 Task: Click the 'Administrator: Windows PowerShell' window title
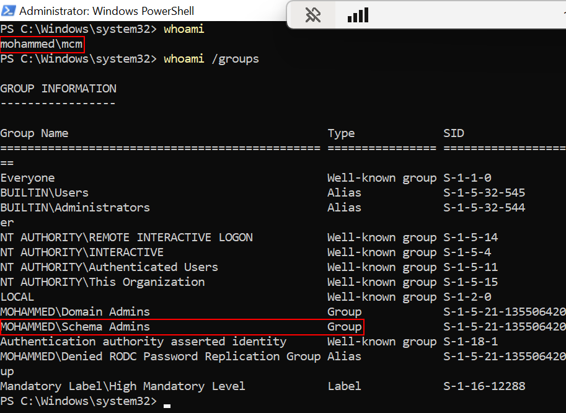(107, 11)
